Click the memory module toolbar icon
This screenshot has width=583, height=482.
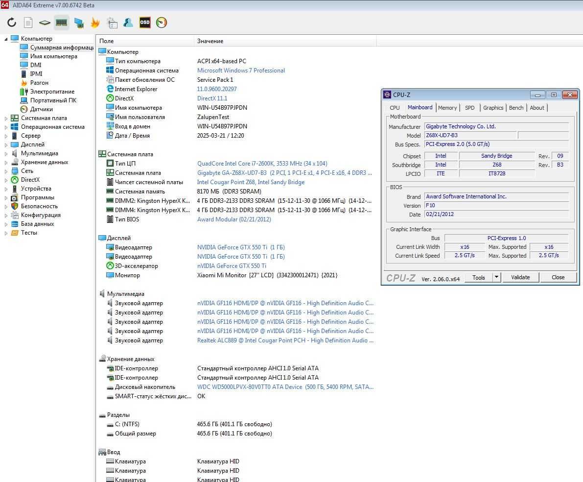(x=61, y=23)
